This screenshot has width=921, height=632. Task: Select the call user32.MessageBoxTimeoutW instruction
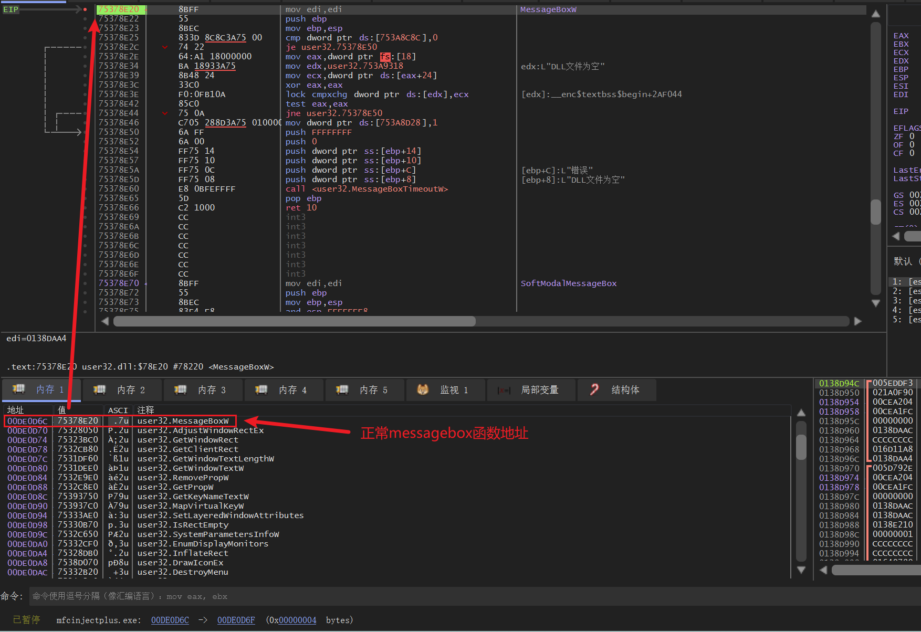click(x=367, y=189)
